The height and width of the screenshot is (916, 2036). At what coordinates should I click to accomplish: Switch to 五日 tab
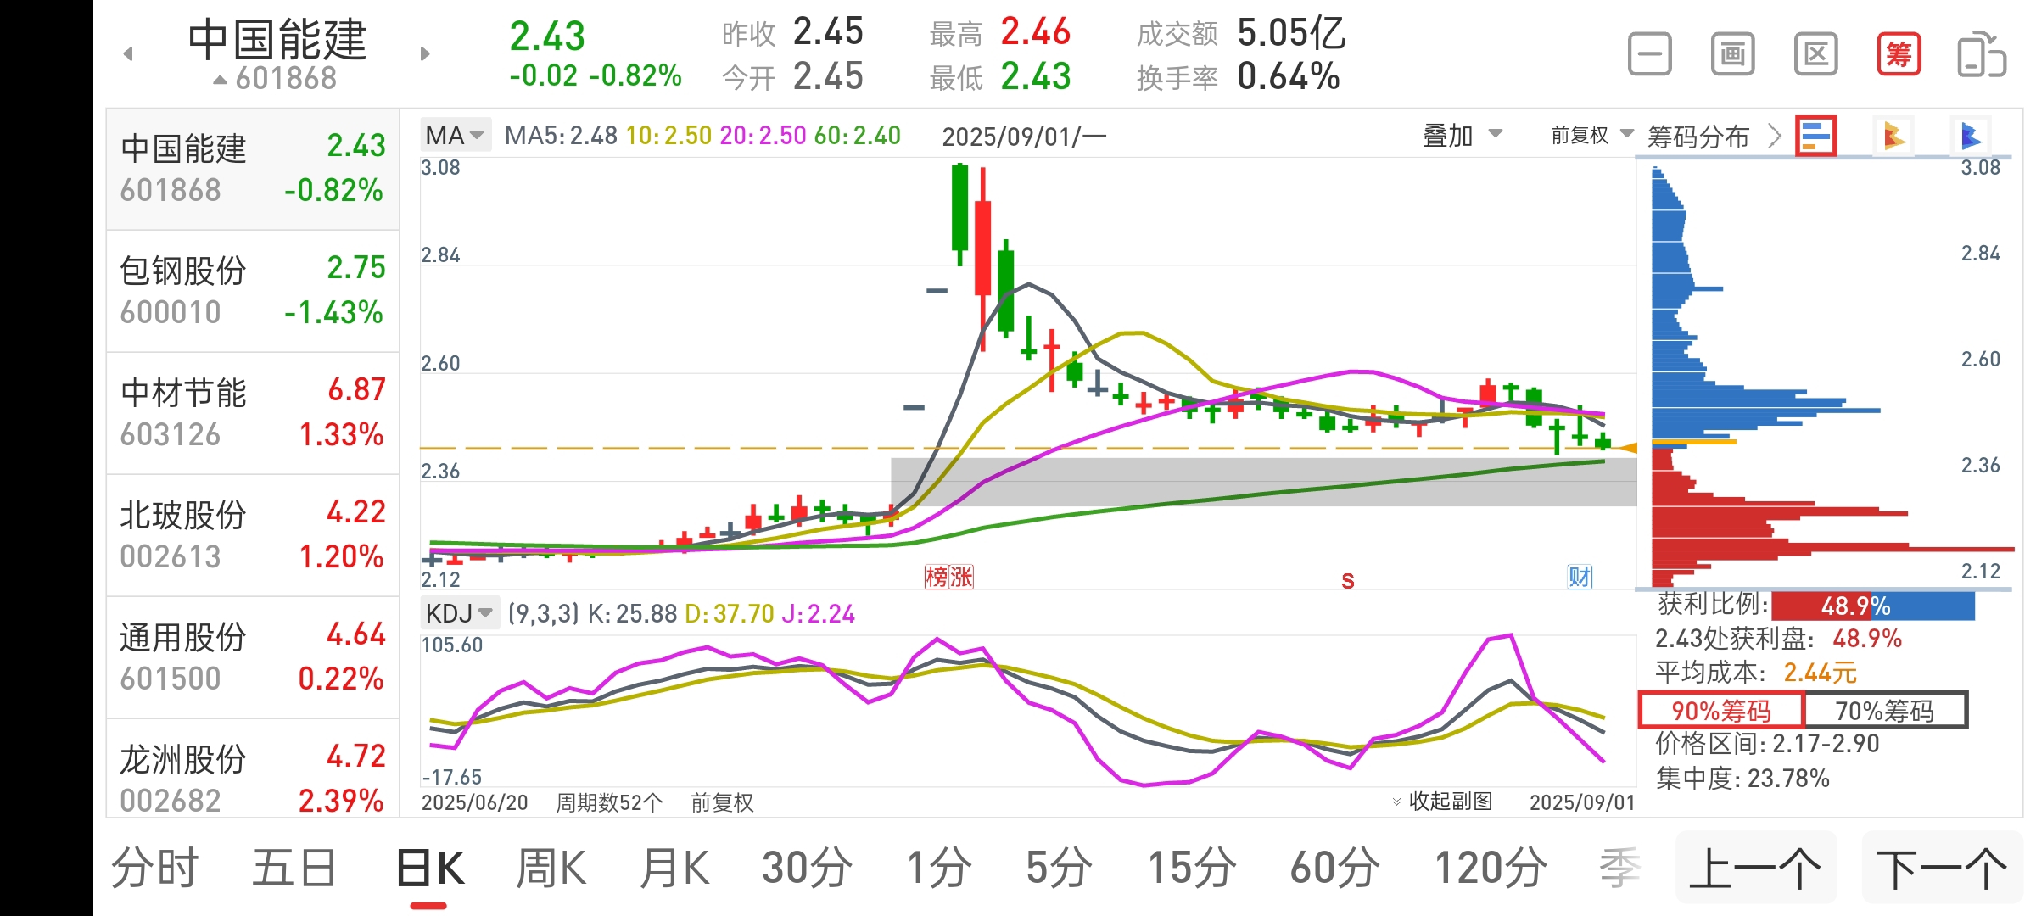(294, 869)
